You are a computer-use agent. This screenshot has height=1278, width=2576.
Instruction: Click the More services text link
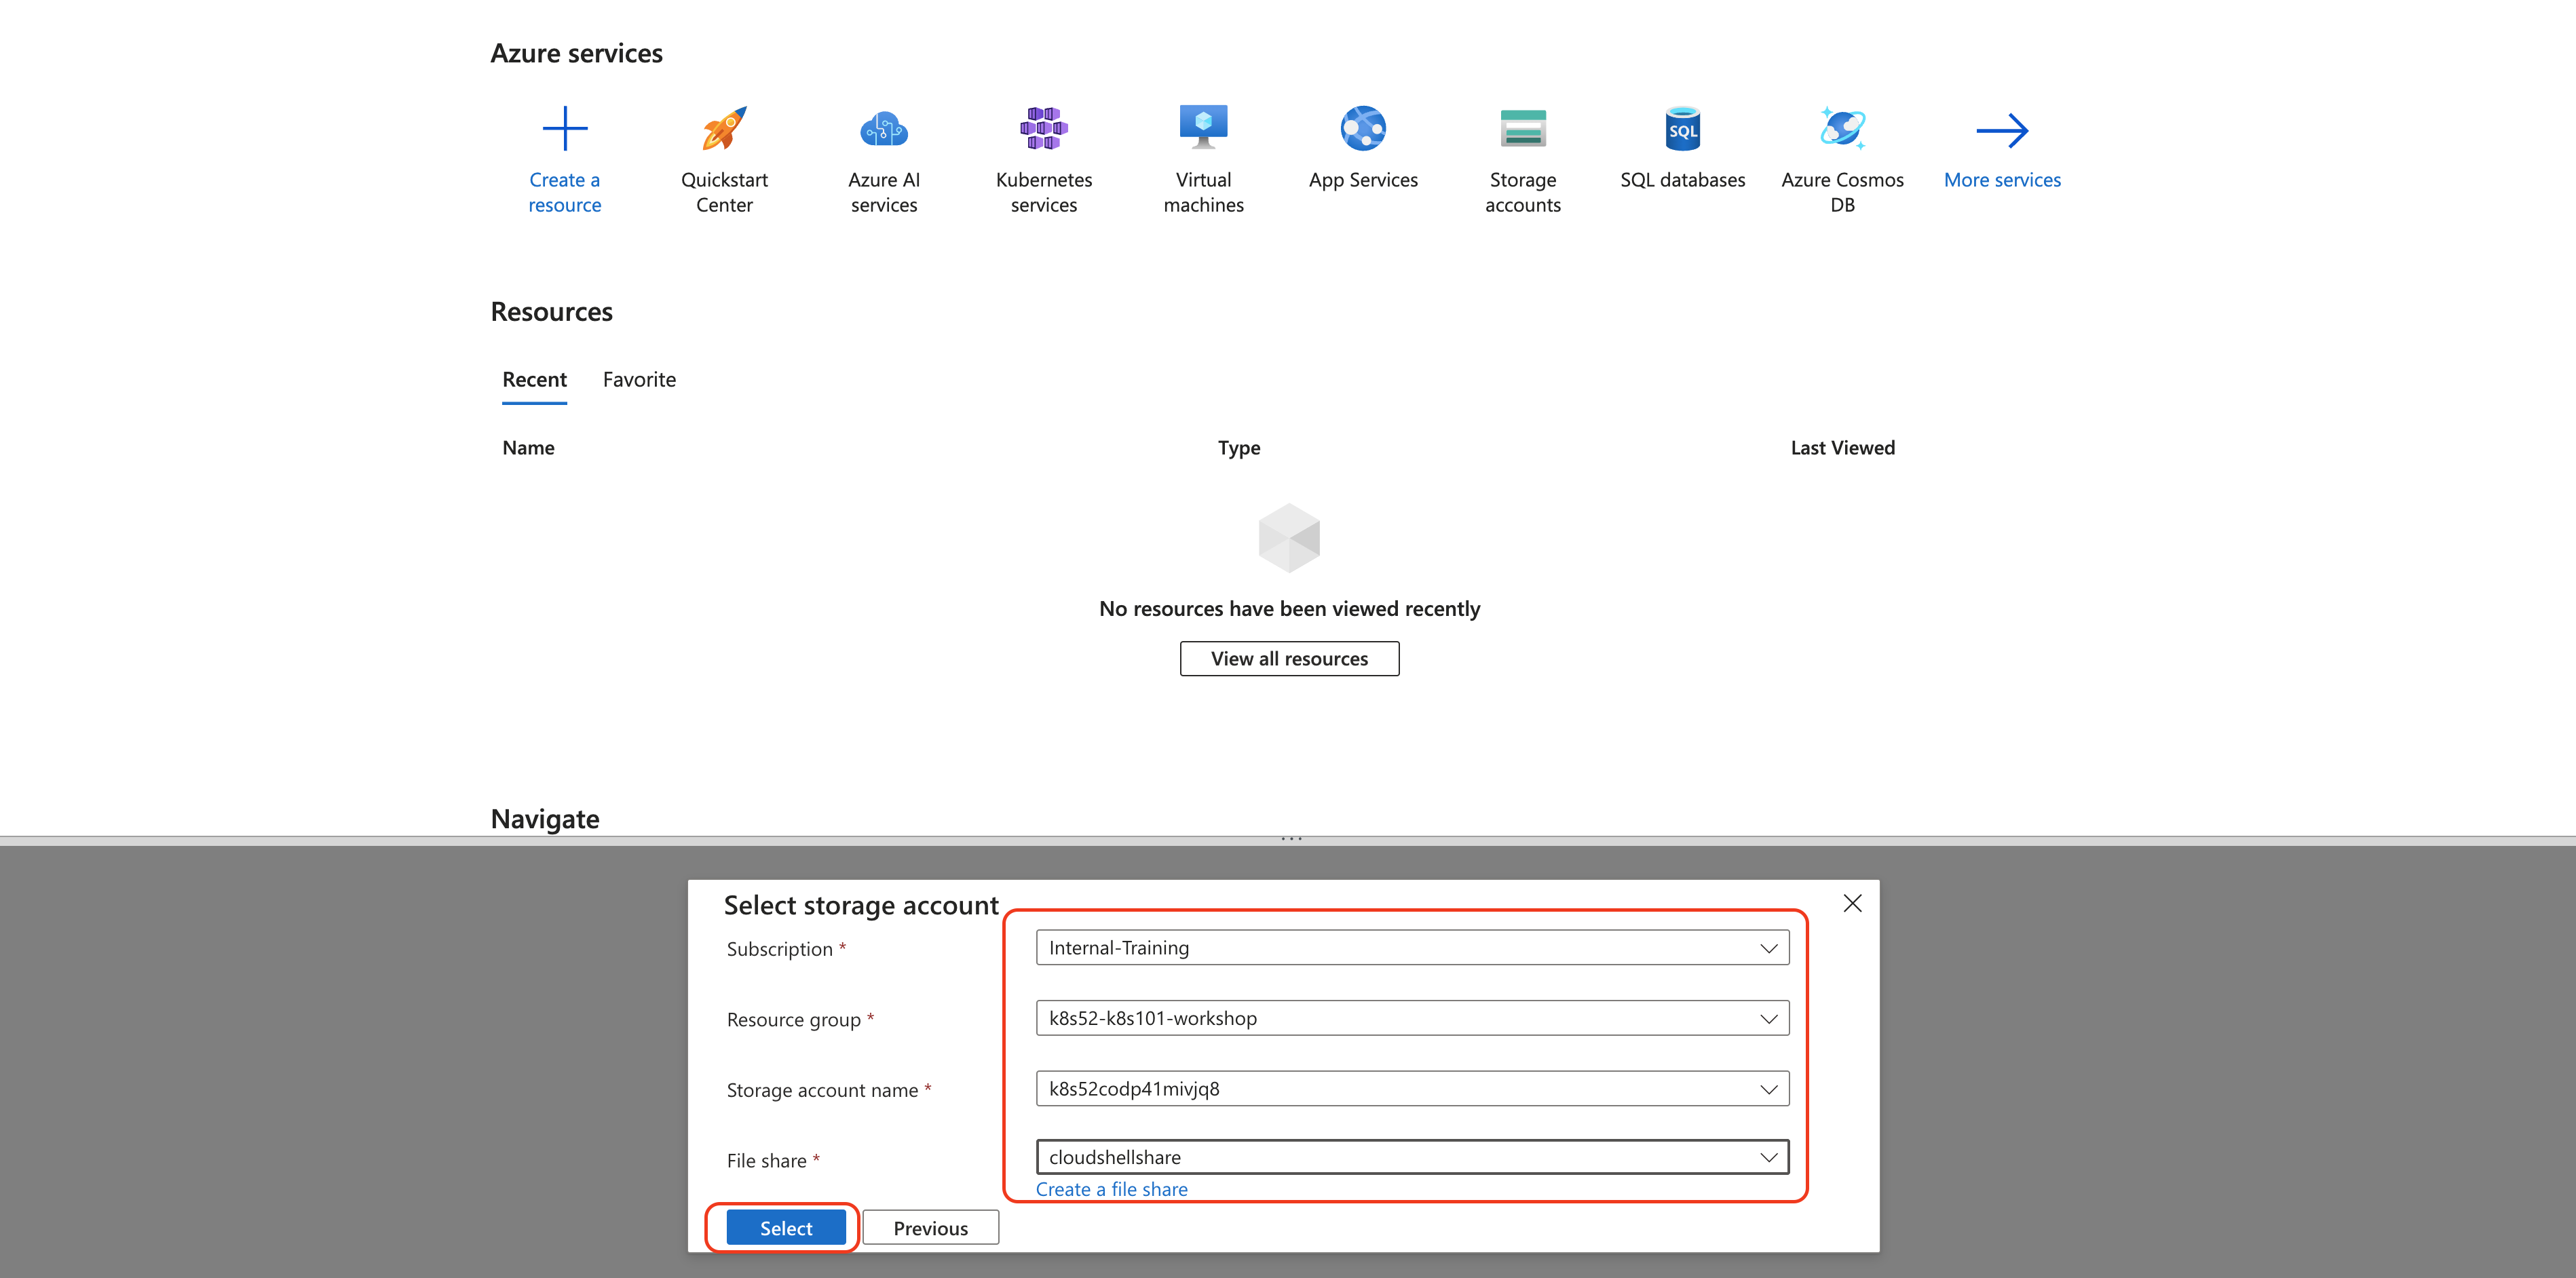tap(2002, 180)
